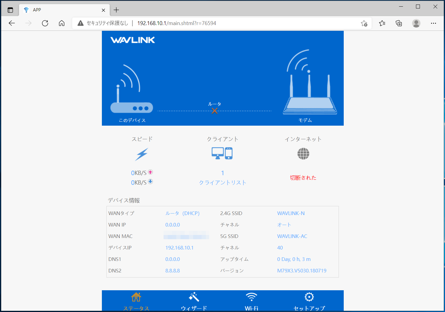The image size is (445, 312).
Task: Click the modem icon with antennas
Action: pos(310,82)
